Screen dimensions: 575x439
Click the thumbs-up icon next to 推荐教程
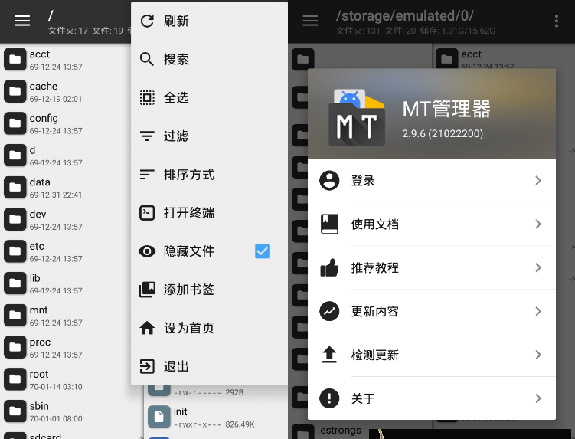329,267
